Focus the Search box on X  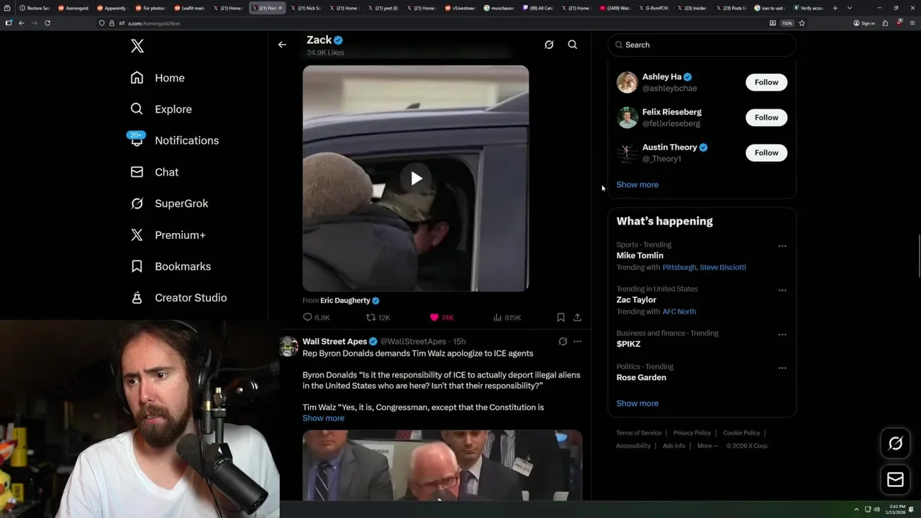pos(702,45)
